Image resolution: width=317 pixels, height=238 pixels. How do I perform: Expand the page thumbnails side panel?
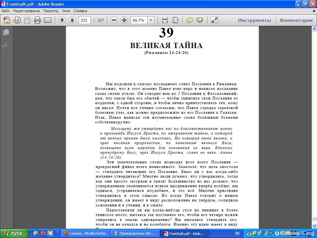click(x=6, y=32)
